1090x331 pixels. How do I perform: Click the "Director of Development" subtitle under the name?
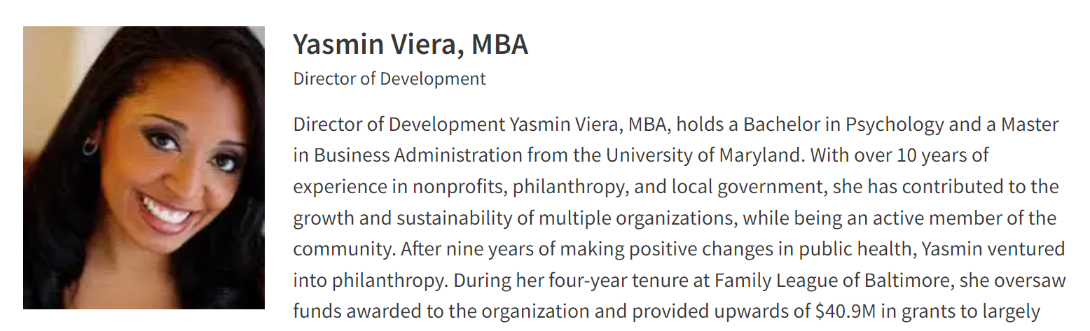389,78
